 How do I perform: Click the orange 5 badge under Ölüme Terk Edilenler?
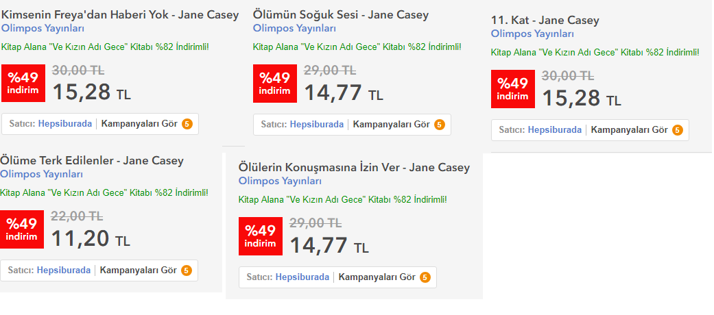tap(187, 270)
